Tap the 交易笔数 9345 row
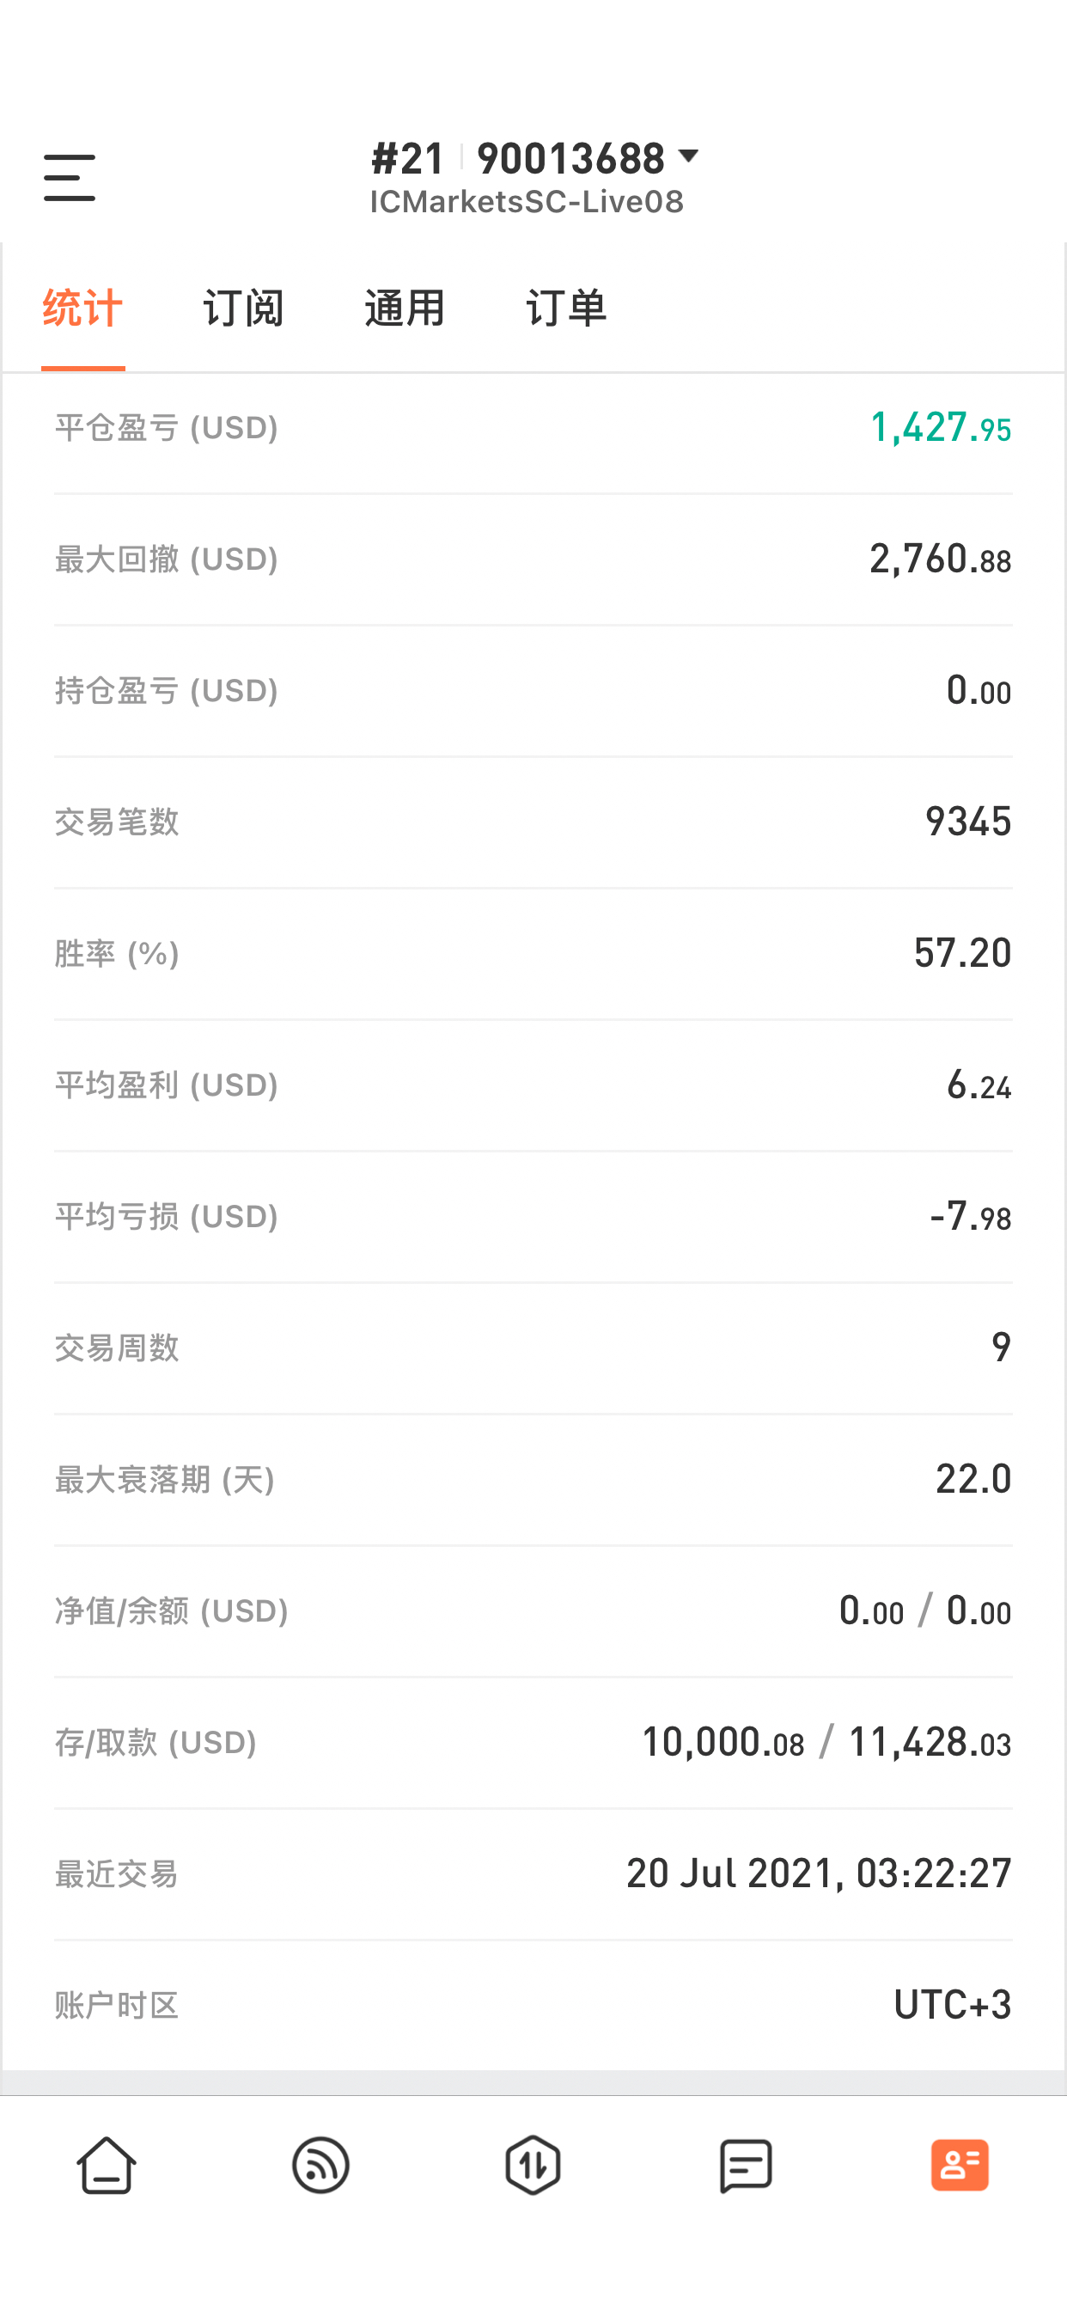Image resolution: width=1067 pixels, height=2310 pixels. coord(533,822)
